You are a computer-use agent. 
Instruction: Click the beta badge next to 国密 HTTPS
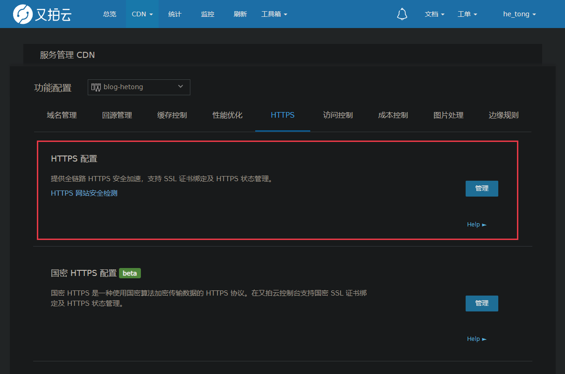pos(130,273)
